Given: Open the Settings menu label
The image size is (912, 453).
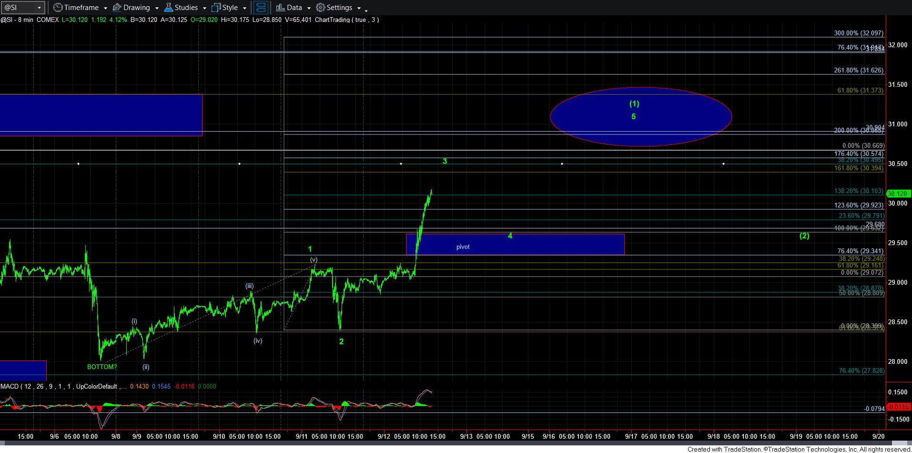Looking at the screenshot, I should pyautogui.click(x=339, y=8).
